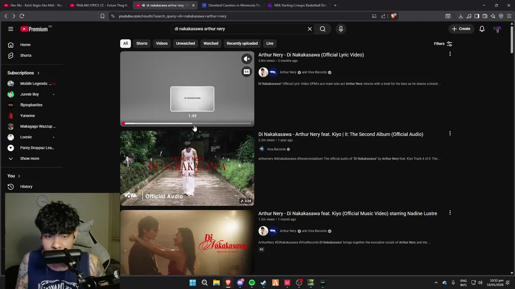
Task: Select the Videos filter chip
Action: point(162,43)
